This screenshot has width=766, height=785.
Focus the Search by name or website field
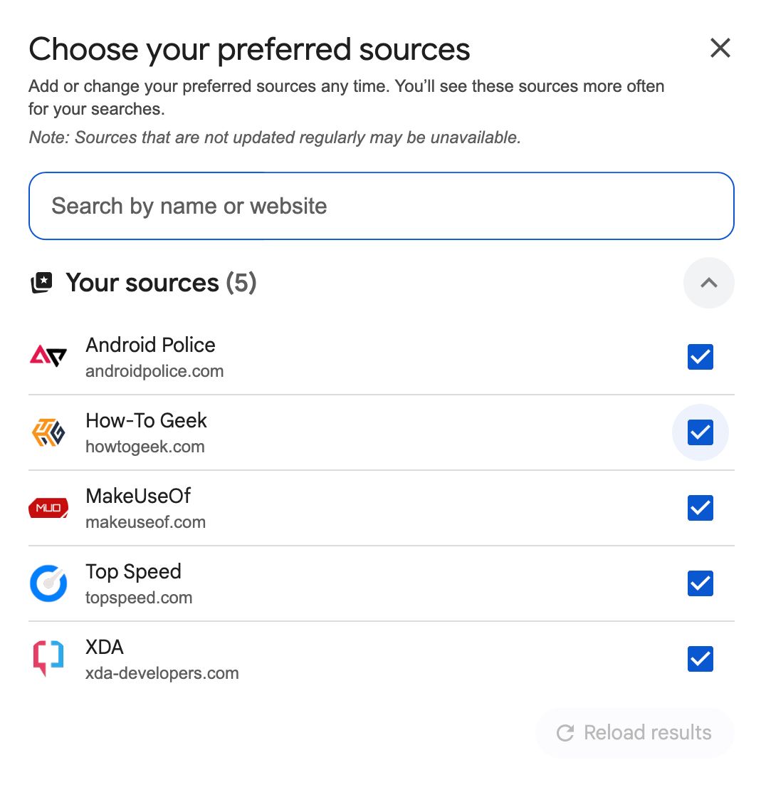381,206
